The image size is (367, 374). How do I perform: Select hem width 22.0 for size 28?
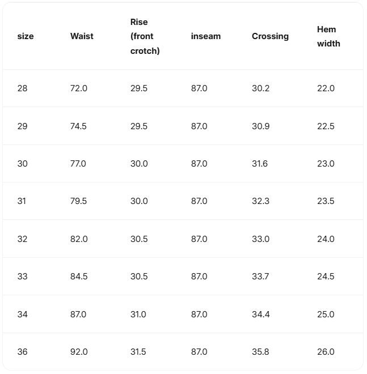click(x=326, y=88)
